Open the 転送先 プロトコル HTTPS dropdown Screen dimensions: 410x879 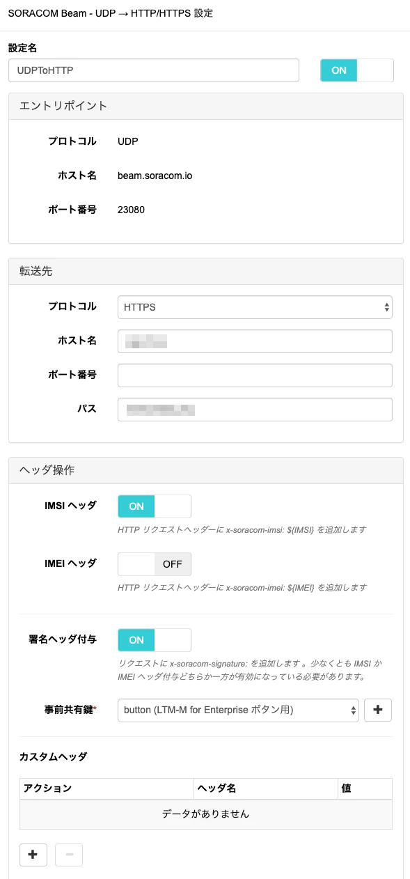click(x=255, y=306)
